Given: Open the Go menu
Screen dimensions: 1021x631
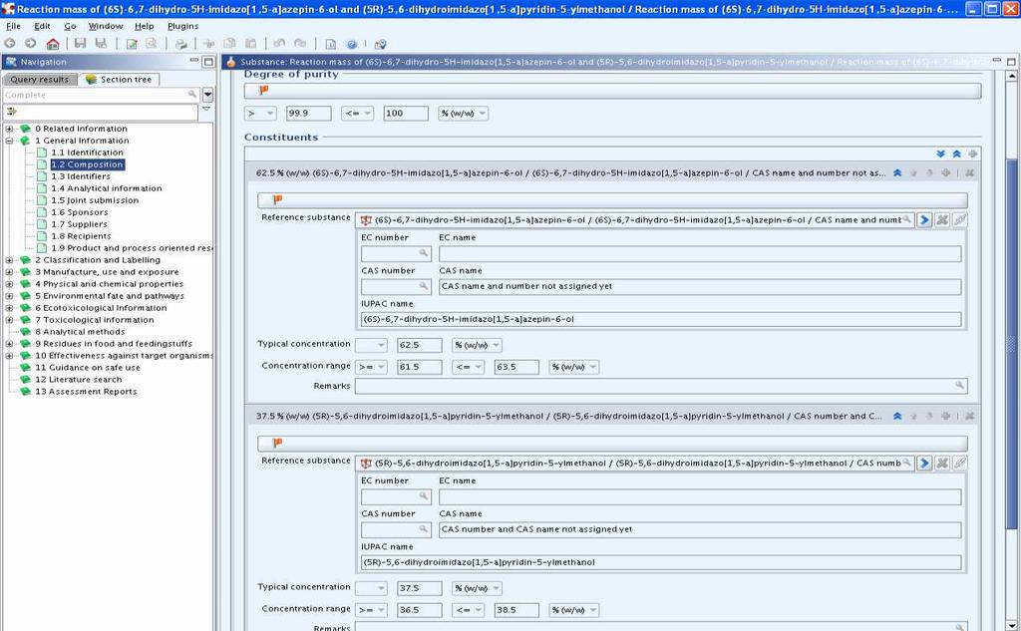Looking at the screenshot, I should click(x=71, y=26).
